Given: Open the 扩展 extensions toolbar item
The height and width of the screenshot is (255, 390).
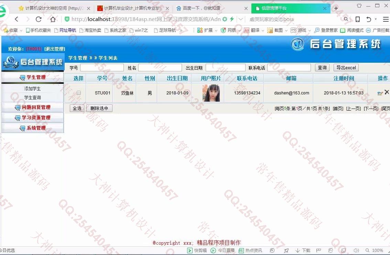Looking at the screenshot, I should tap(205, 30).
